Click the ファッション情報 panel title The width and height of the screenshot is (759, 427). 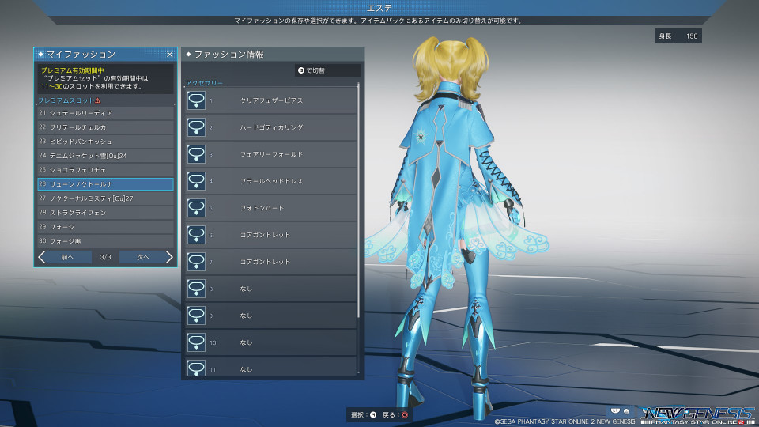coord(229,55)
